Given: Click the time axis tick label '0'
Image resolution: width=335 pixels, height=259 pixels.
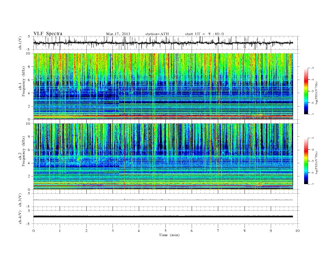Looking at the screenshot, I should (x=33, y=231).
